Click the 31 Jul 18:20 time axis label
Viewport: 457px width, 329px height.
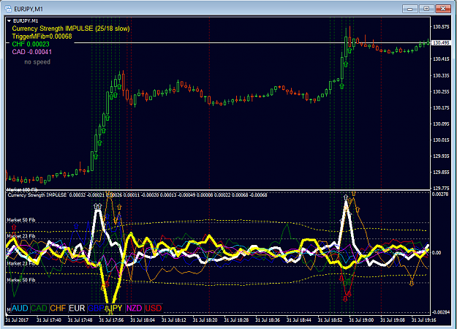[x=205, y=320]
